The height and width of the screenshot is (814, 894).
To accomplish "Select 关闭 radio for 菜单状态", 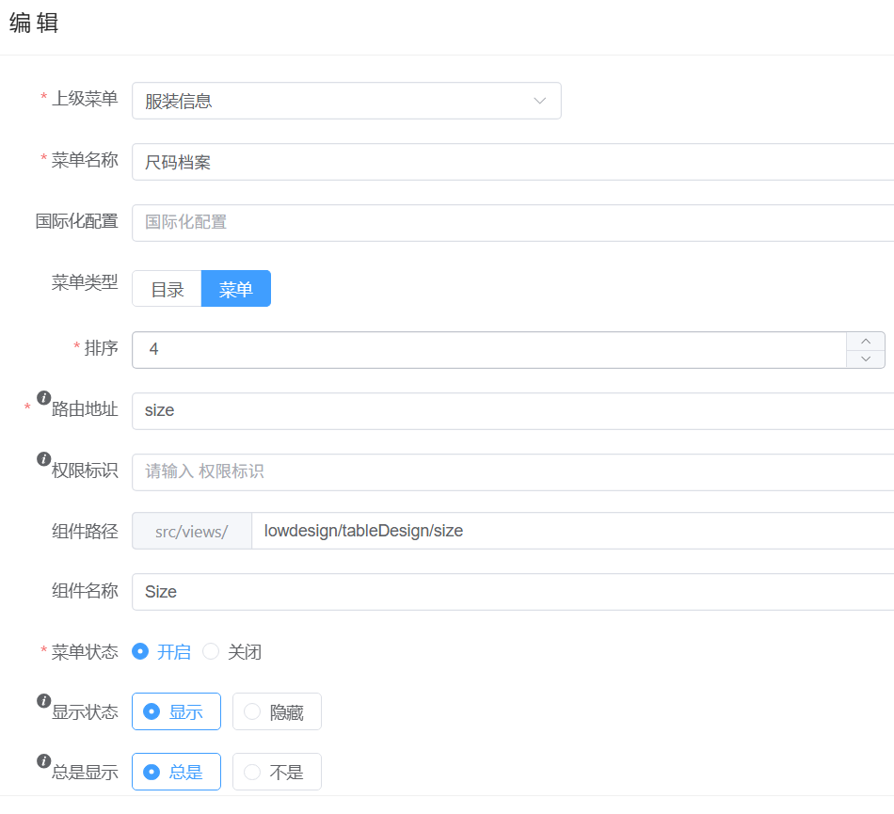I will pyautogui.click(x=212, y=651).
